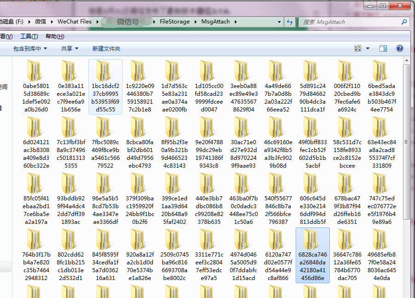Screen dimensions: 415x298
Task: Select folder 58c531d7c158fe8933ce2c8152ebccee
Action: pyautogui.click(x=347, y=143)
